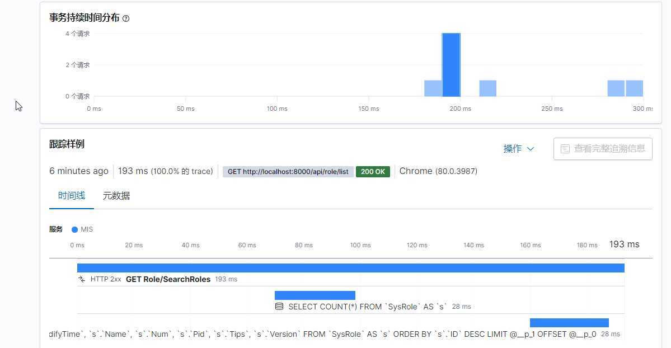The height and width of the screenshot is (348, 671).
Task: Click the ORDER BY query span bar
Action: click(569, 323)
